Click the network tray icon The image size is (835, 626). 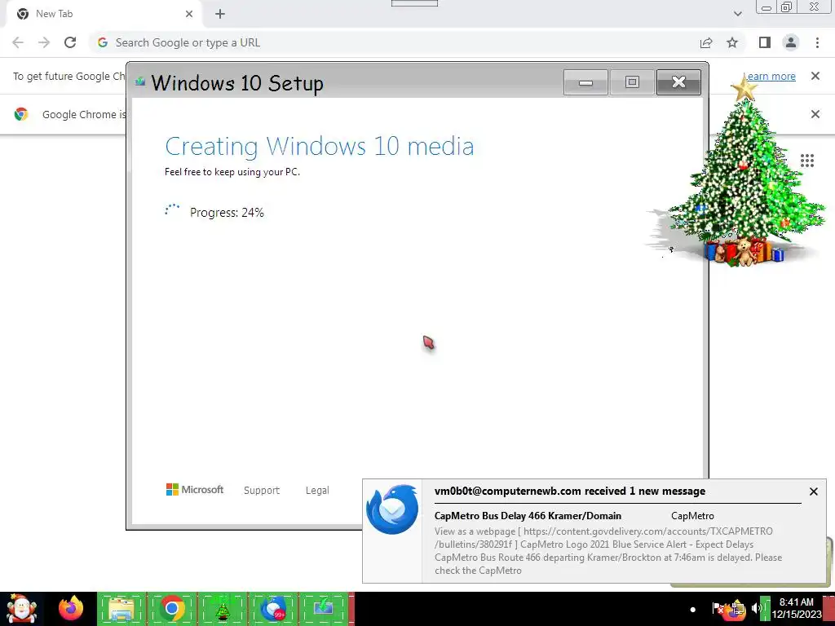[x=737, y=610]
